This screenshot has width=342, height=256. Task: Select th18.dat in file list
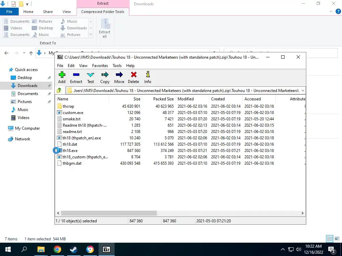click(x=70, y=144)
